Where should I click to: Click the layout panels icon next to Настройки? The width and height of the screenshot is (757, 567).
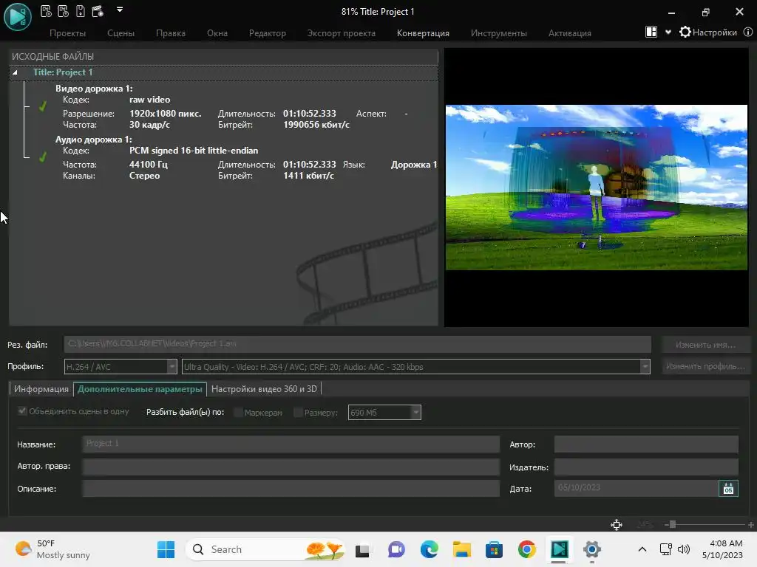[x=651, y=32]
